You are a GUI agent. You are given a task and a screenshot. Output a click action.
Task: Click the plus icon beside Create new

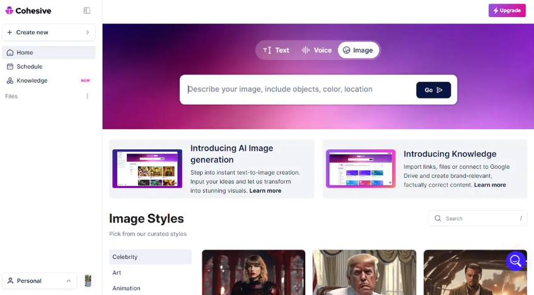(9, 32)
